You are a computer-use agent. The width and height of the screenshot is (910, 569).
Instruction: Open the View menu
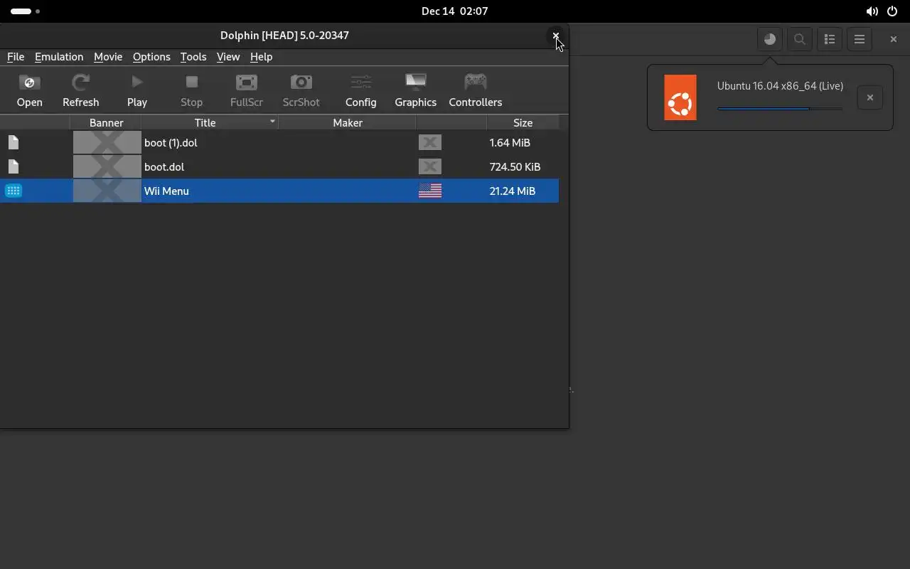[228, 57]
